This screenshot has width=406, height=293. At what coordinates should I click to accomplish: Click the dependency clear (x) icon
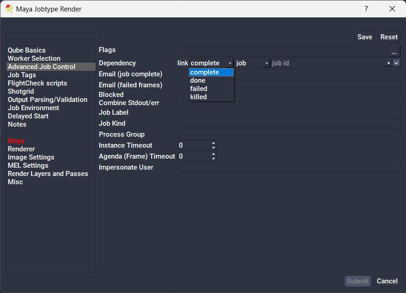(x=389, y=63)
